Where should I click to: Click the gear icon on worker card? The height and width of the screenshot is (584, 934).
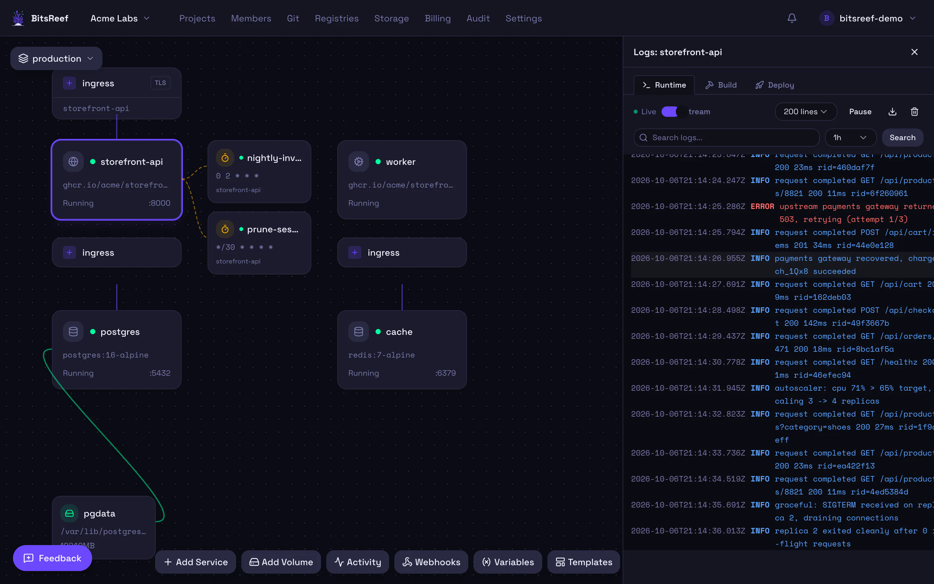[x=359, y=162]
